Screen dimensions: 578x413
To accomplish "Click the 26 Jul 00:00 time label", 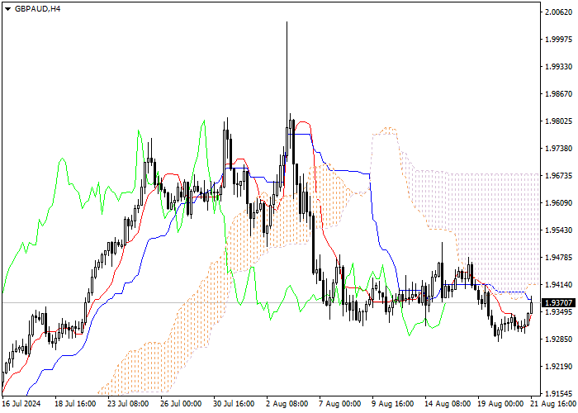I will (182, 404).
